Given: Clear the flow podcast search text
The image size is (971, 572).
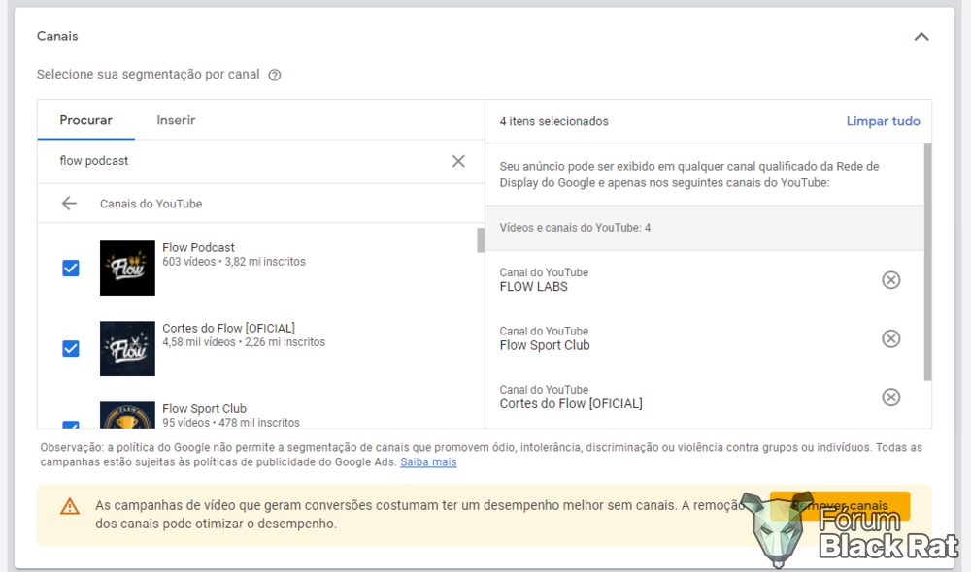Looking at the screenshot, I should tap(458, 161).
